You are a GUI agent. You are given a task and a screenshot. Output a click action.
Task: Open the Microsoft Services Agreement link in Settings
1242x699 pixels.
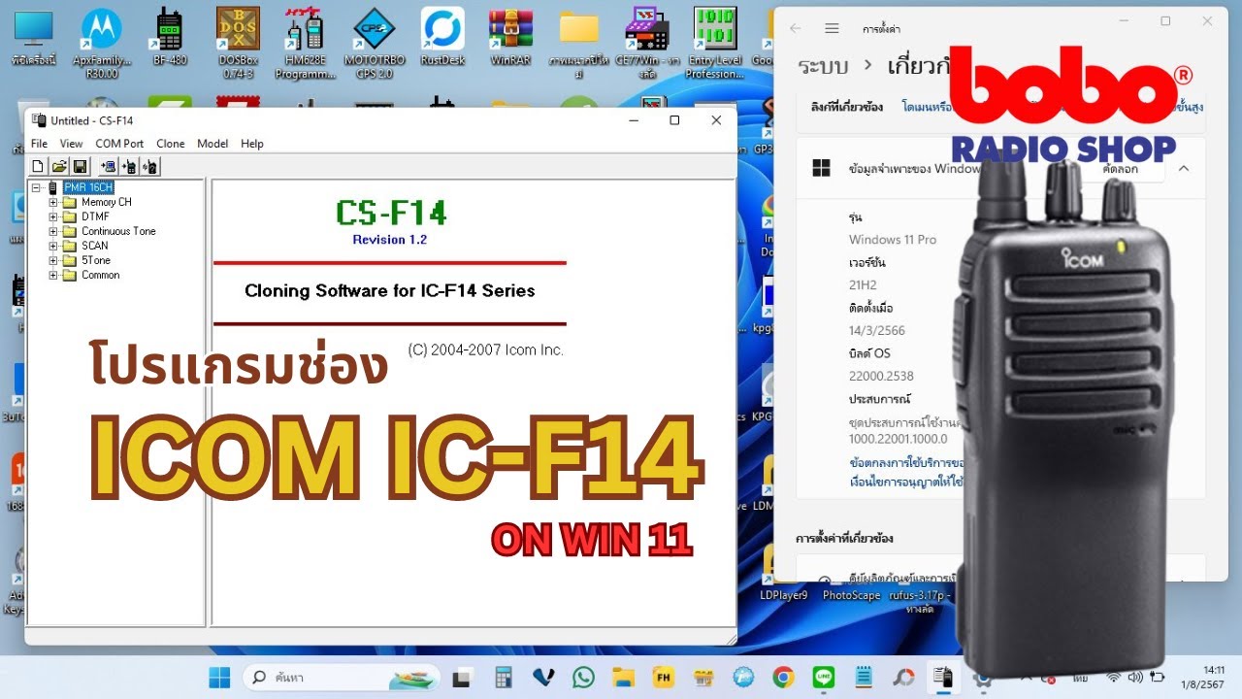(906, 463)
